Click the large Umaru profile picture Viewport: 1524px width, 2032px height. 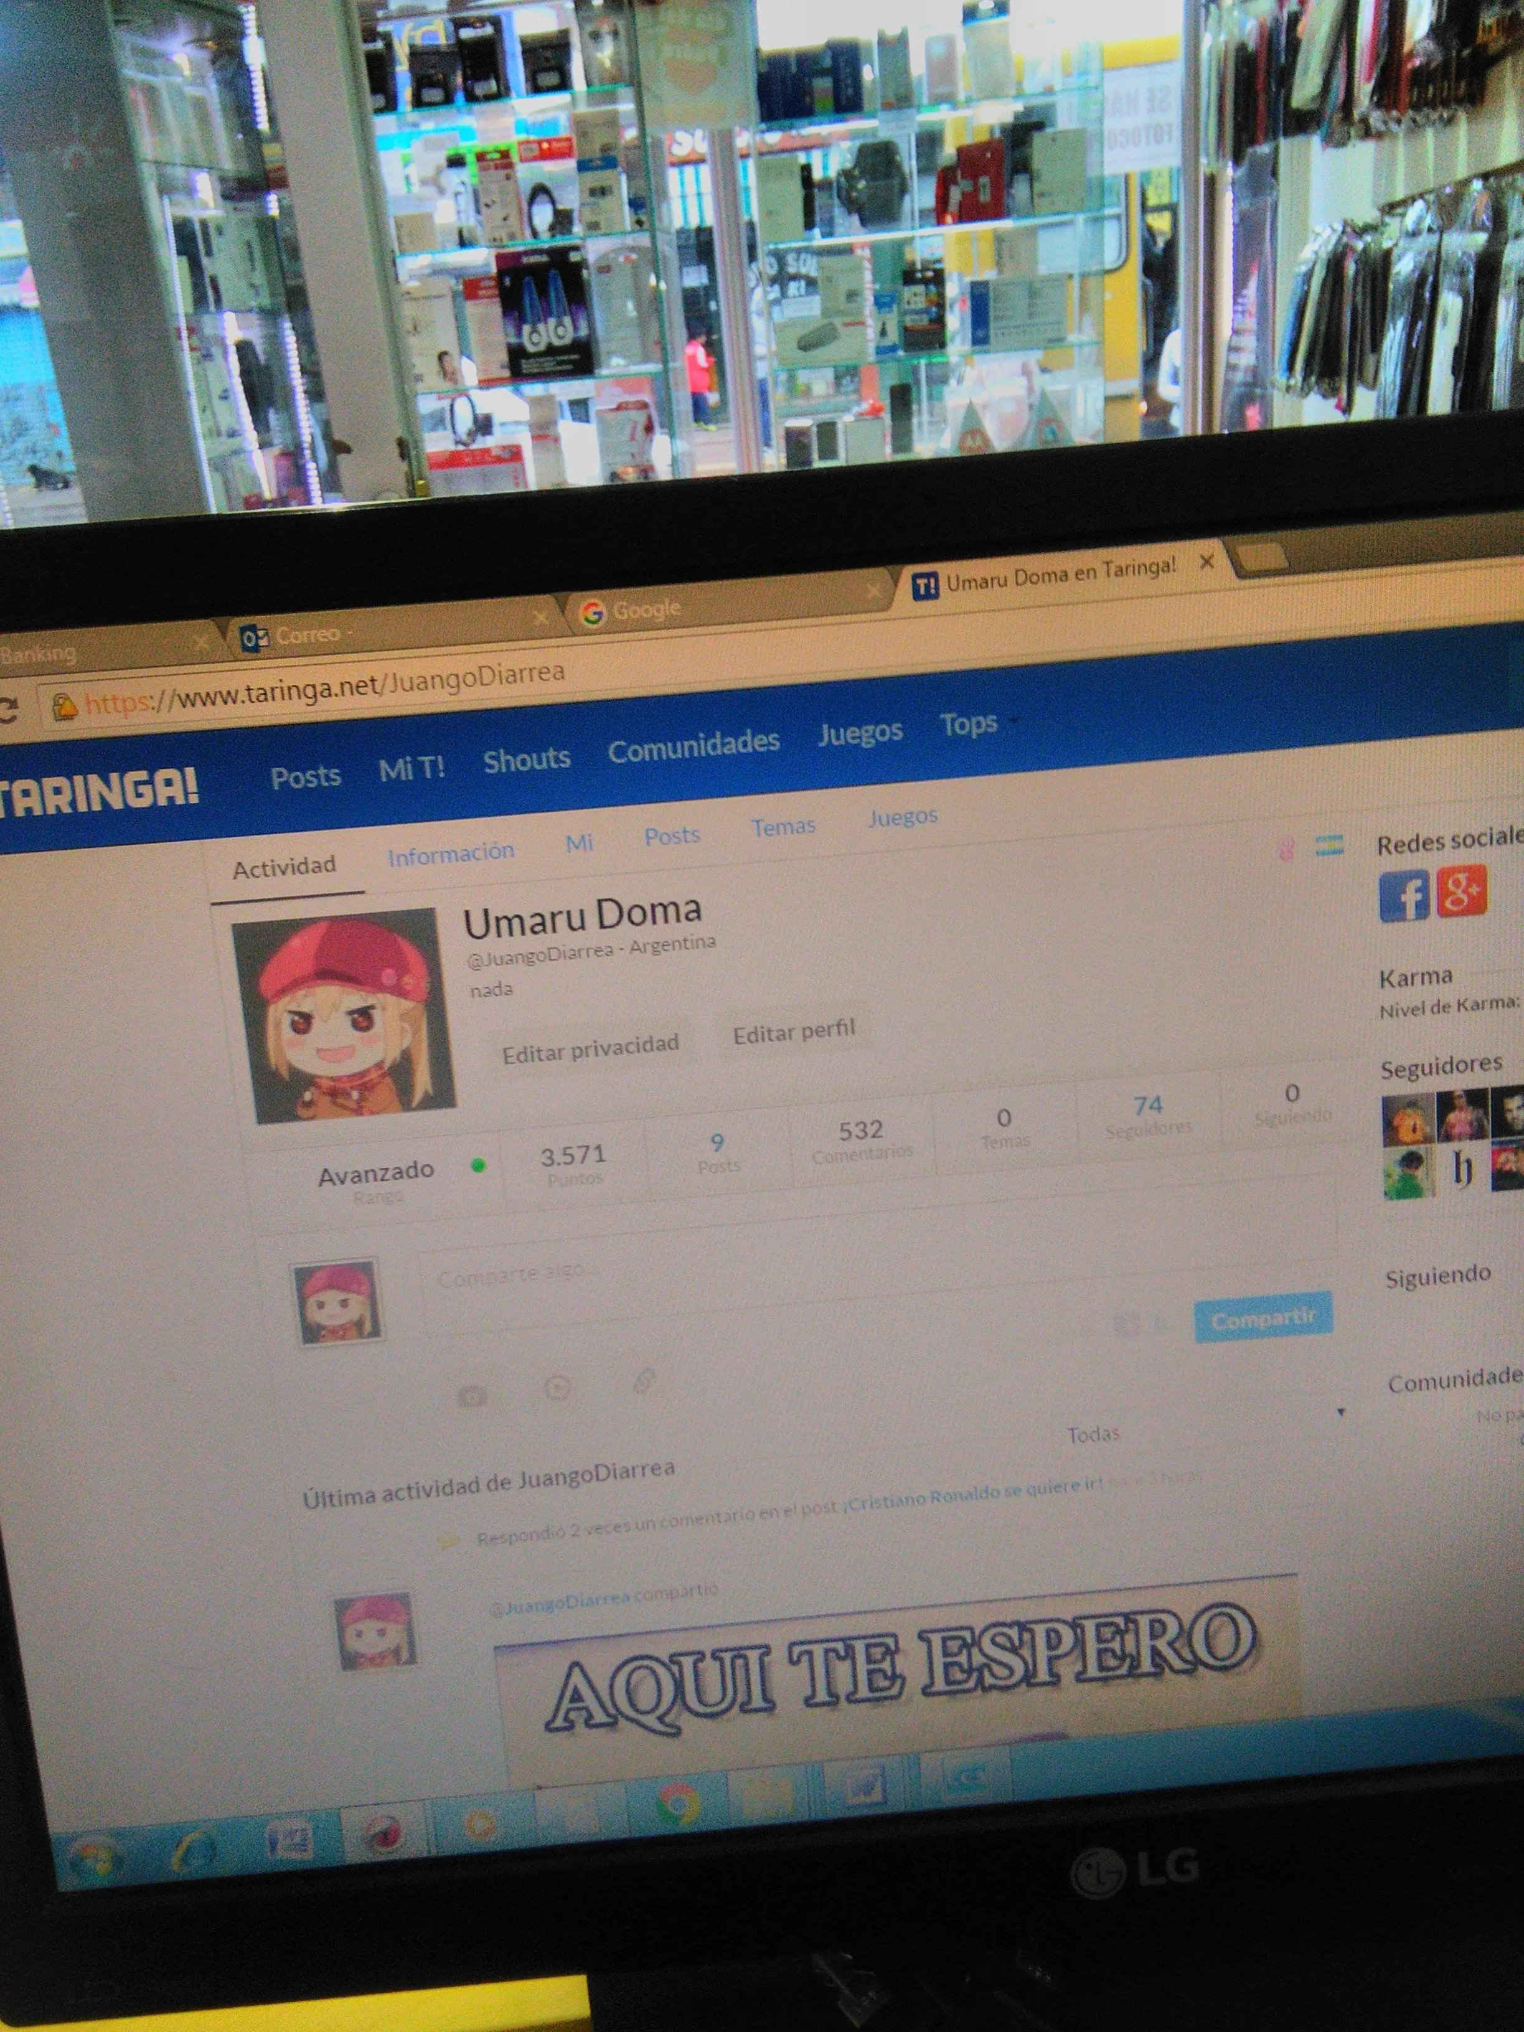(x=344, y=1016)
